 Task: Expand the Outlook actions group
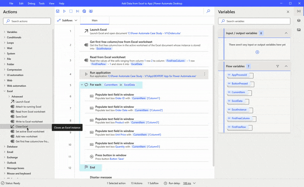click(x=4, y=162)
